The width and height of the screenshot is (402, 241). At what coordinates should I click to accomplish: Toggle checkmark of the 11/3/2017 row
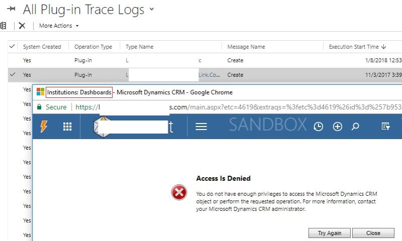12,74
